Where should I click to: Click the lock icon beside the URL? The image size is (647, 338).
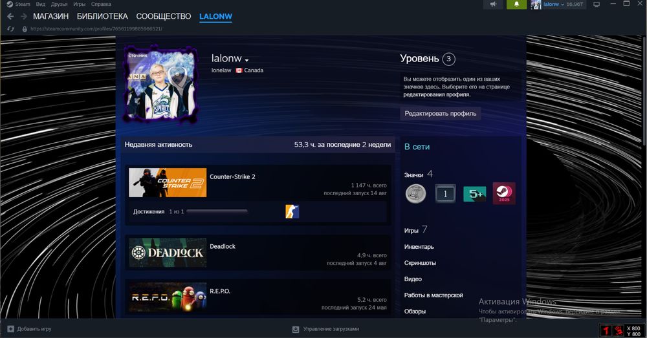click(25, 29)
